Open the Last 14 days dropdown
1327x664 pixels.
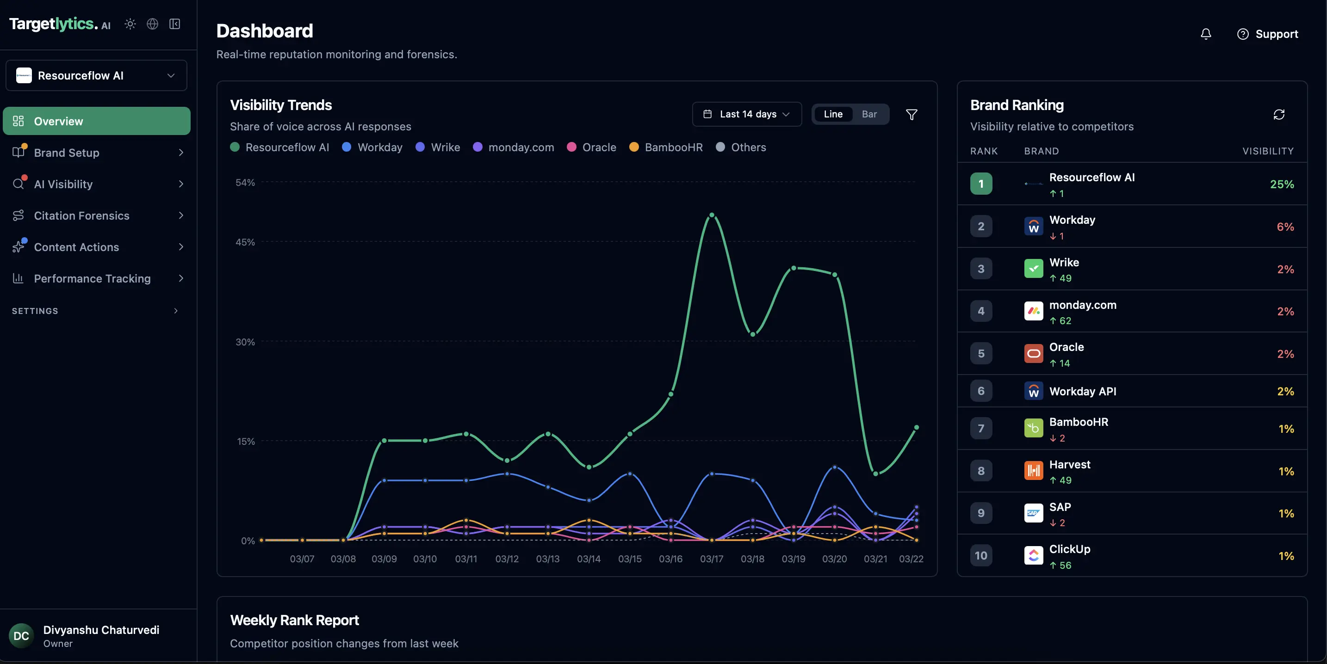point(747,114)
